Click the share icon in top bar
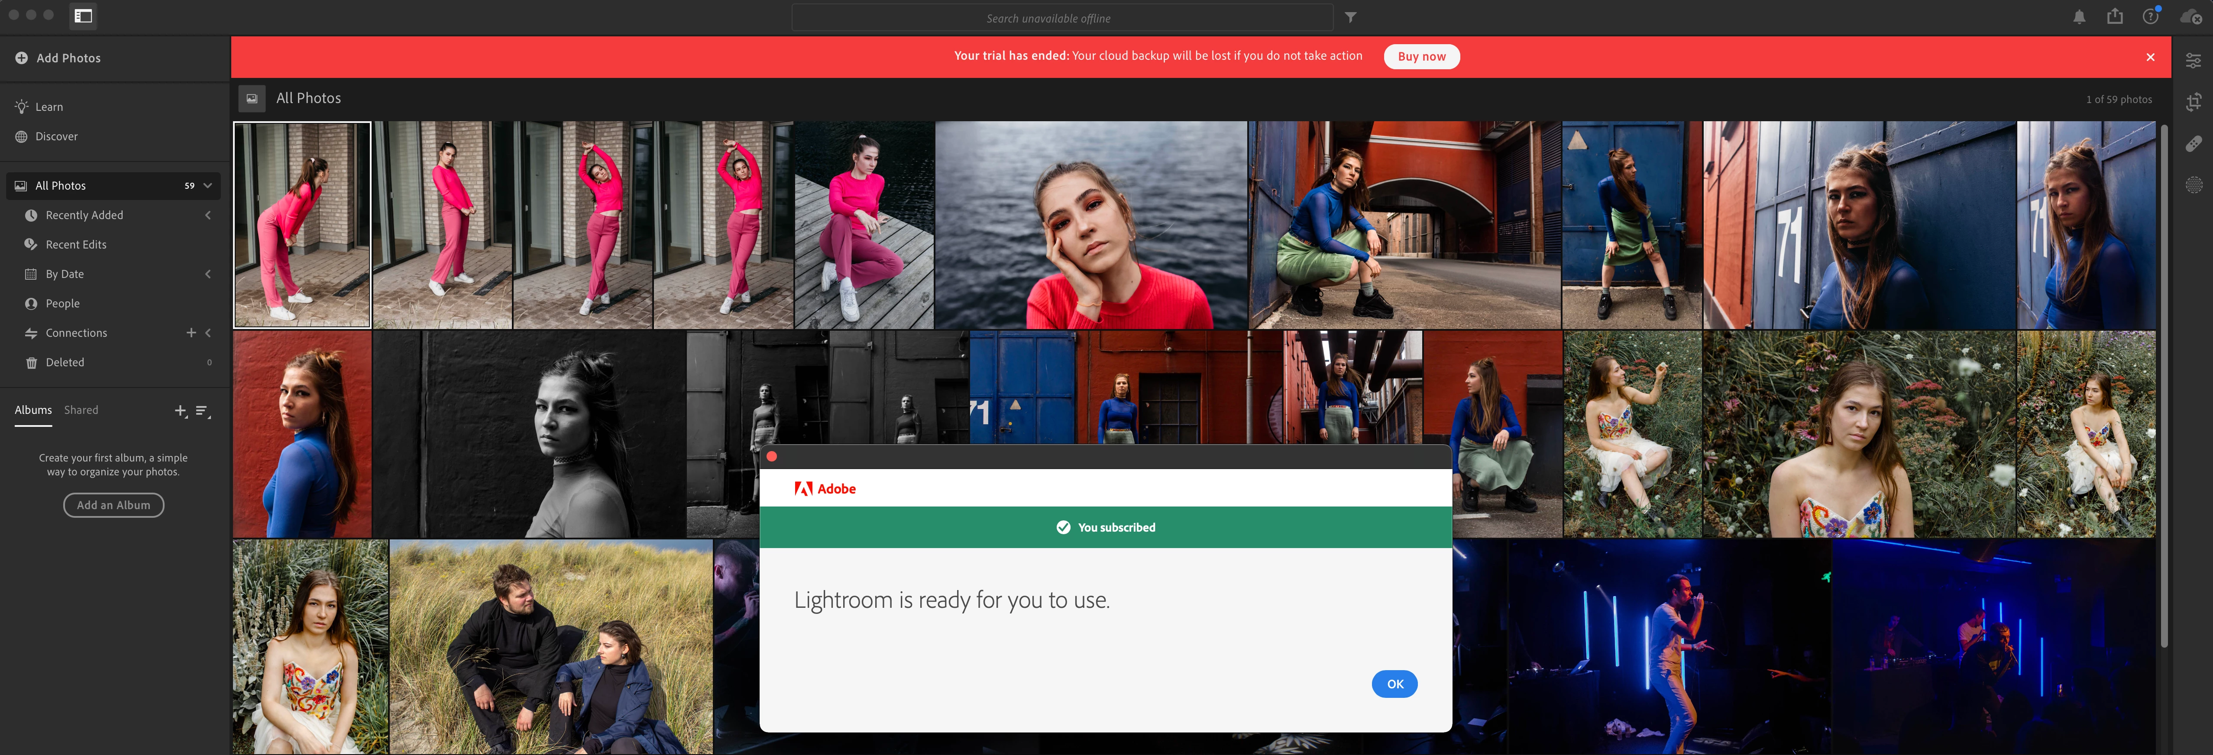This screenshot has width=2213, height=755. coord(2114,16)
